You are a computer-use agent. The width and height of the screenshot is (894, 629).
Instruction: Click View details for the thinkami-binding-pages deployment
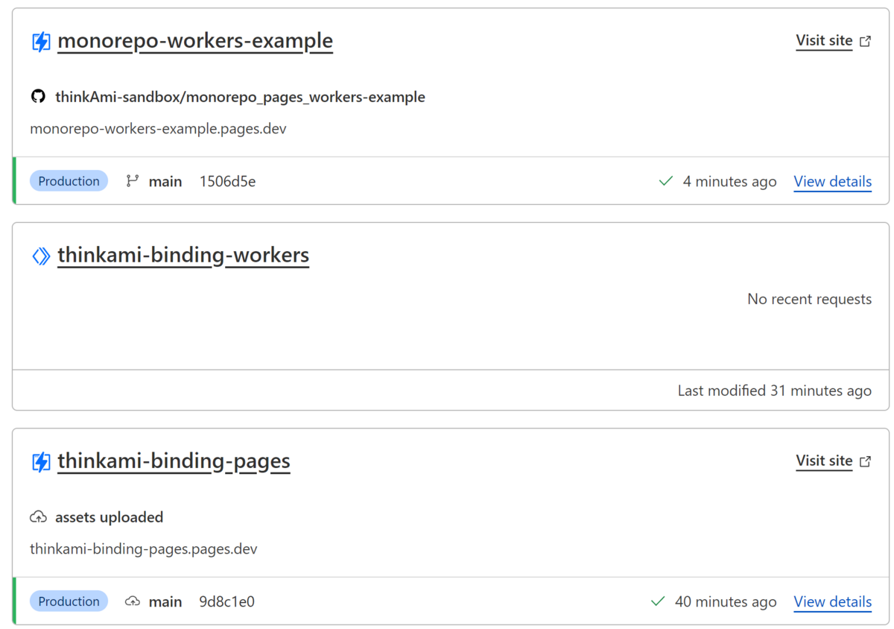point(832,601)
